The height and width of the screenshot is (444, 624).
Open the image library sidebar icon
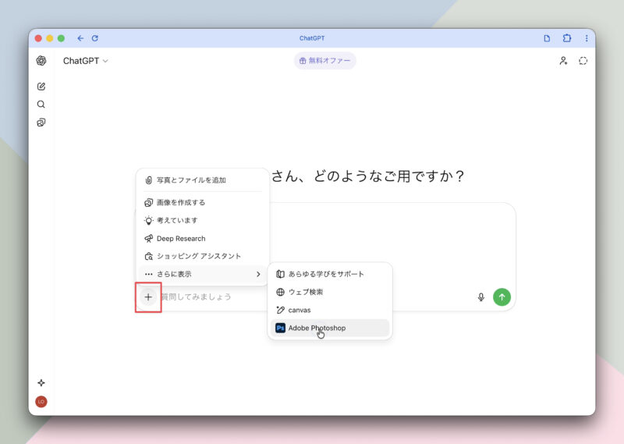(41, 123)
